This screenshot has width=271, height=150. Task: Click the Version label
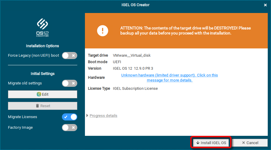95,68
